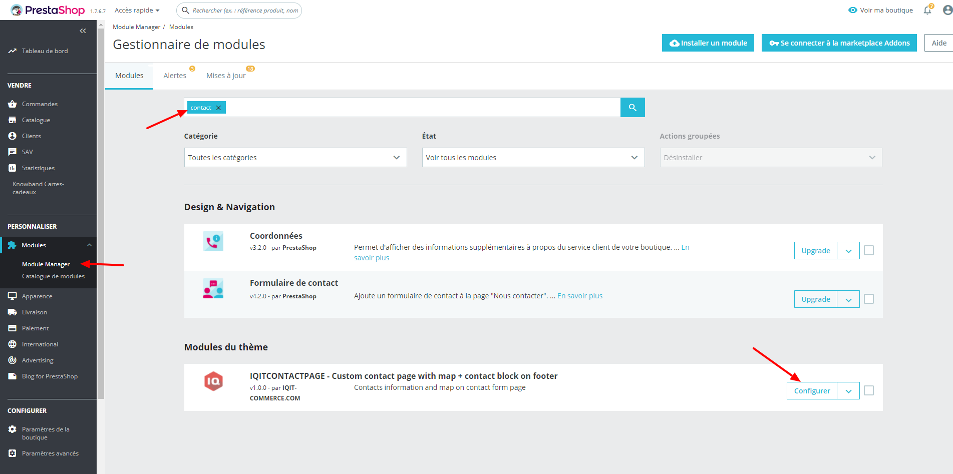Collapse the sidebar with double-chevron icon
This screenshot has width=953, height=474.
pos(83,31)
